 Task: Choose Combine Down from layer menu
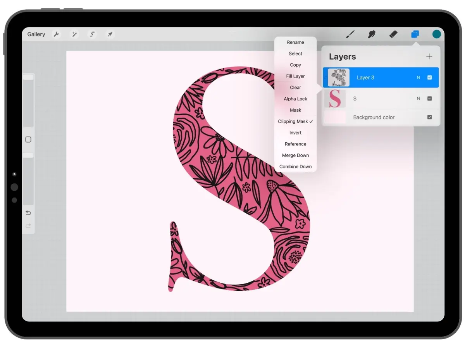pos(295,166)
